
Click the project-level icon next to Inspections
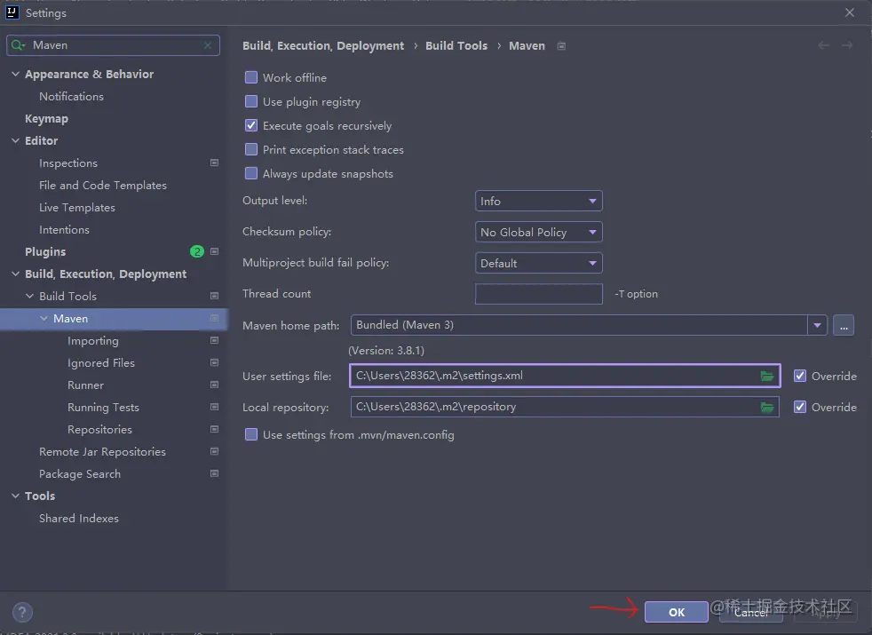(x=214, y=163)
